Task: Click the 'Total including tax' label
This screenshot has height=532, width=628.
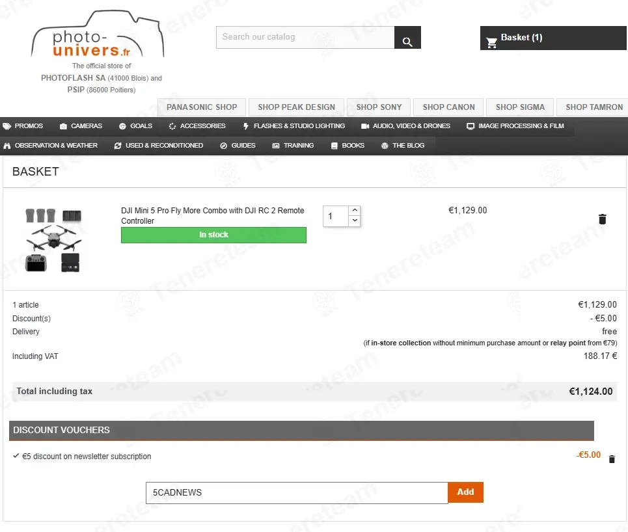Action: [x=55, y=392]
